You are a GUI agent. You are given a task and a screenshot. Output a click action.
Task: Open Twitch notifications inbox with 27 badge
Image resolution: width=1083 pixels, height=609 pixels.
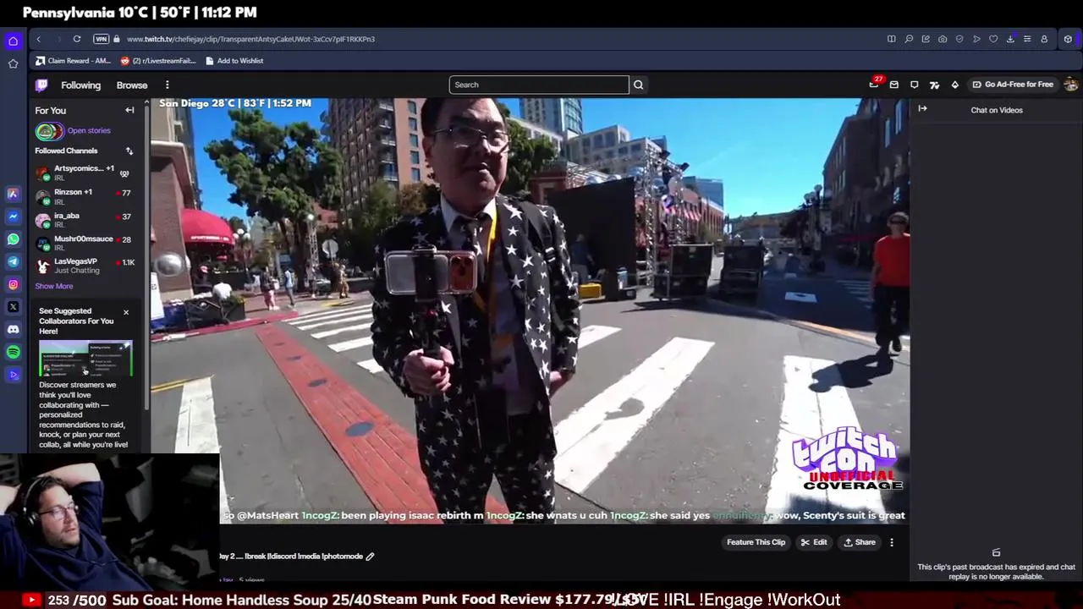click(874, 84)
